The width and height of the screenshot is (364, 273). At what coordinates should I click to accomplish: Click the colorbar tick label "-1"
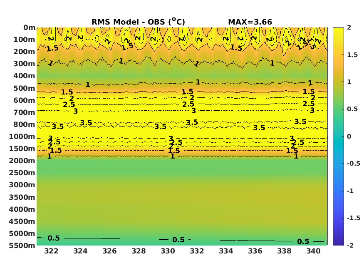pos(350,191)
